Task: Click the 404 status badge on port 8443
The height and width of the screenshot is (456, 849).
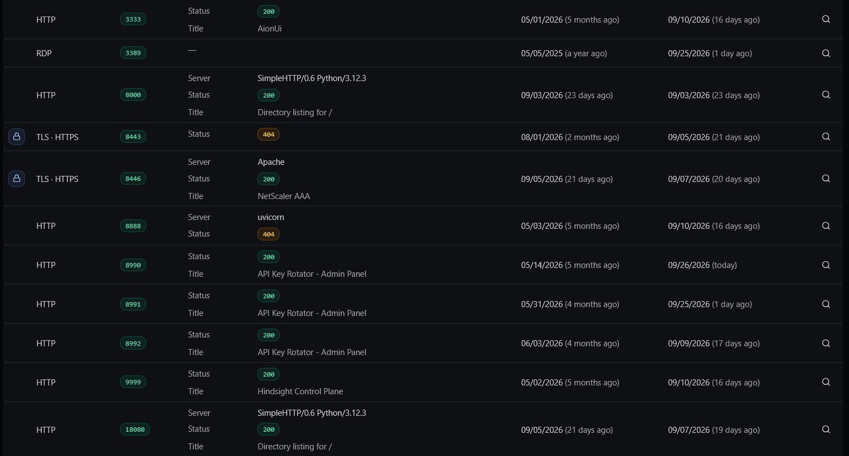Action: [268, 135]
